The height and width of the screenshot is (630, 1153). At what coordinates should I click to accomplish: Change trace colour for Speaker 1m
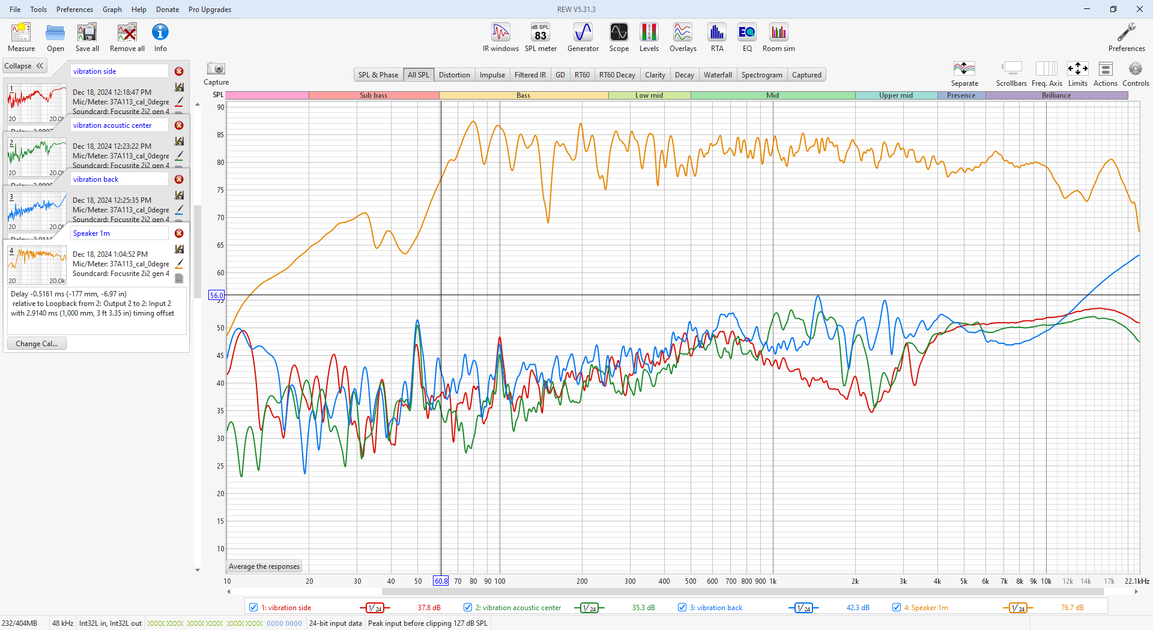click(179, 264)
